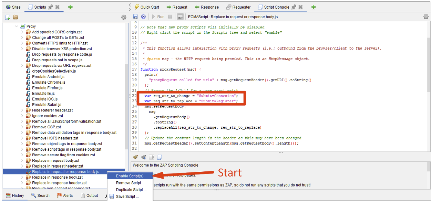This screenshot has width=431, height=202.
Task: Pin the Script Console tab
Action: [x=294, y=7]
